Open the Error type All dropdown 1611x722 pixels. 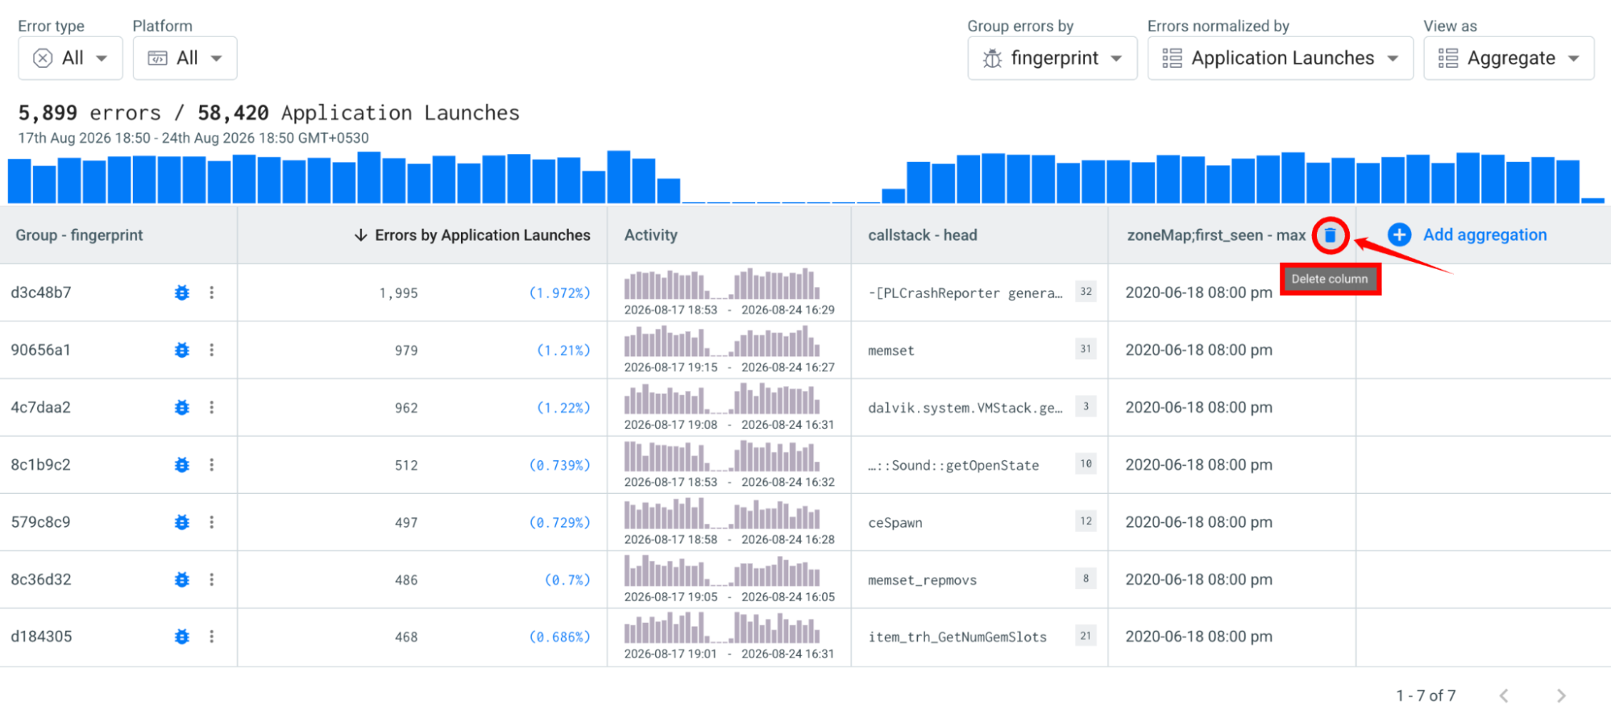coord(70,58)
